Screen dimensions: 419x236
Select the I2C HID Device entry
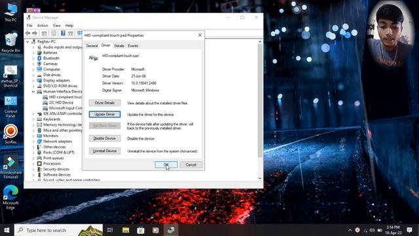61,102
